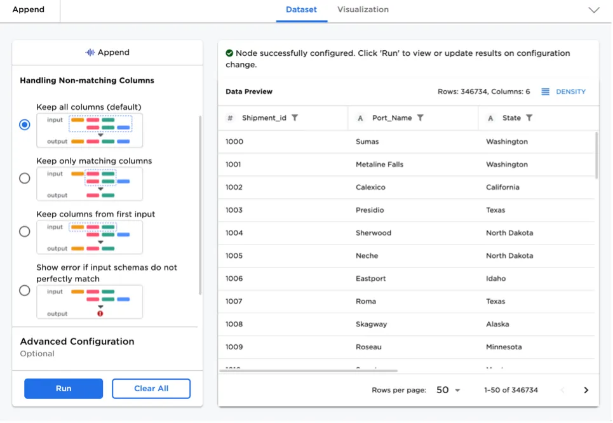Viewport: 613px width, 423px height.
Task: Open the Rows per page dropdown
Action: (x=448, y=390)
